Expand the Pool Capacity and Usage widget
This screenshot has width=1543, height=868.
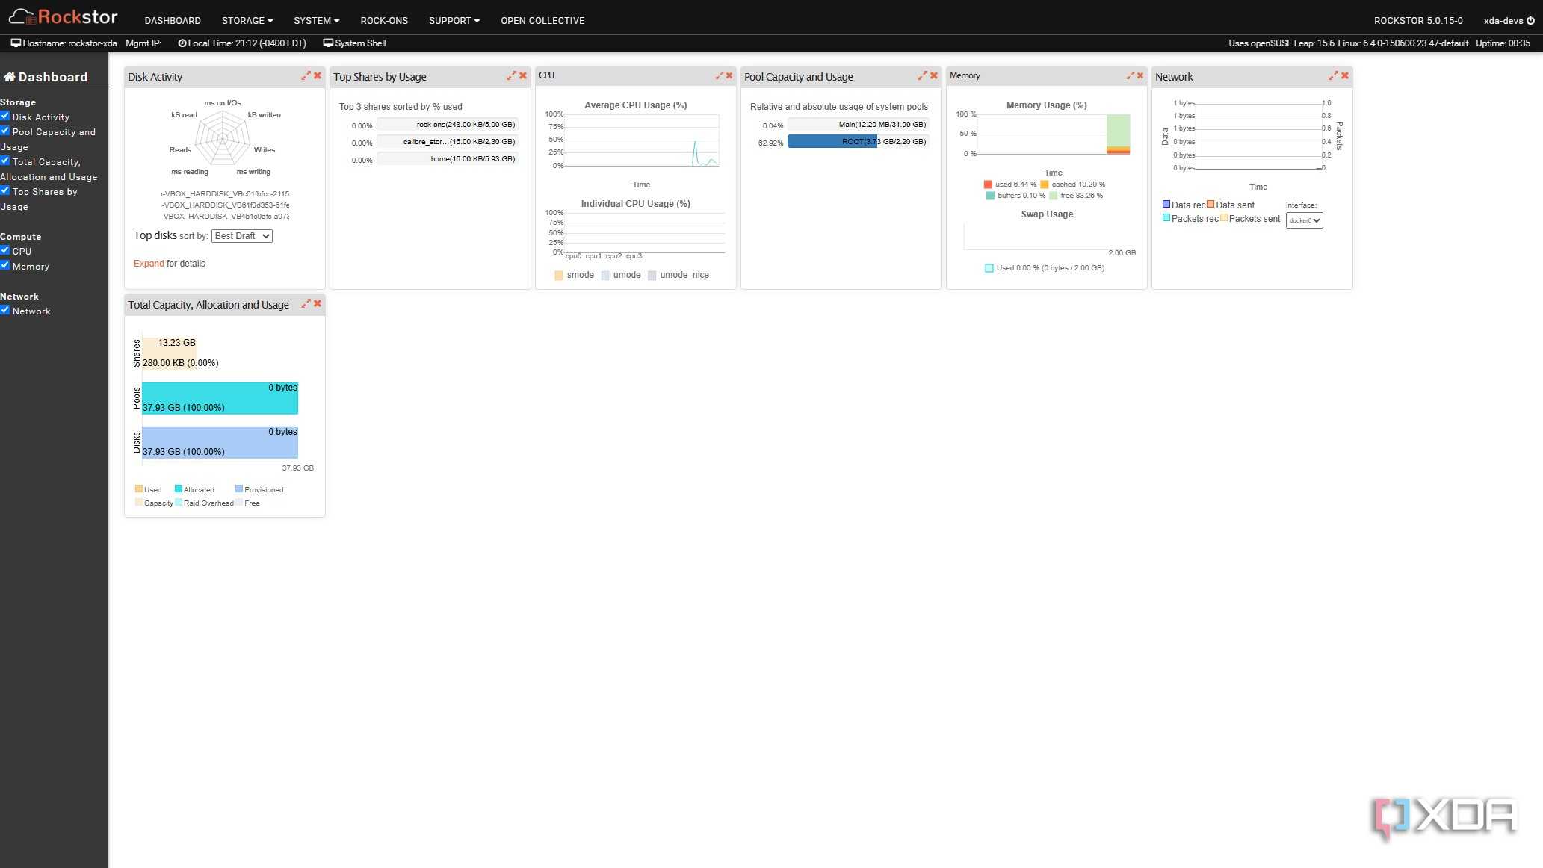click(922, 75)
